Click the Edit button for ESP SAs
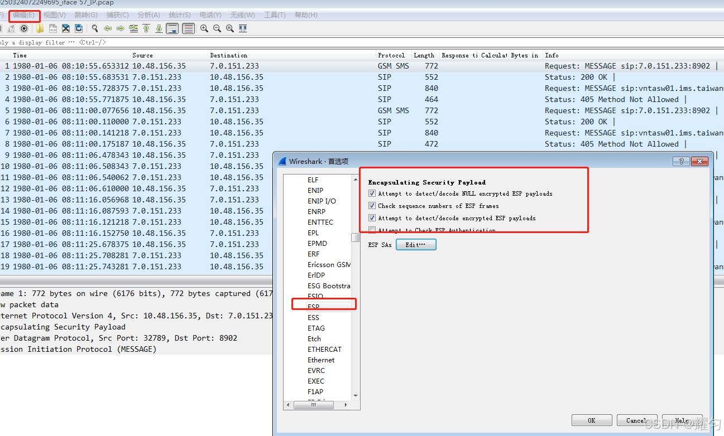This screenshot has height=436, width=724. pyautogui.click(x=416, y=244)
